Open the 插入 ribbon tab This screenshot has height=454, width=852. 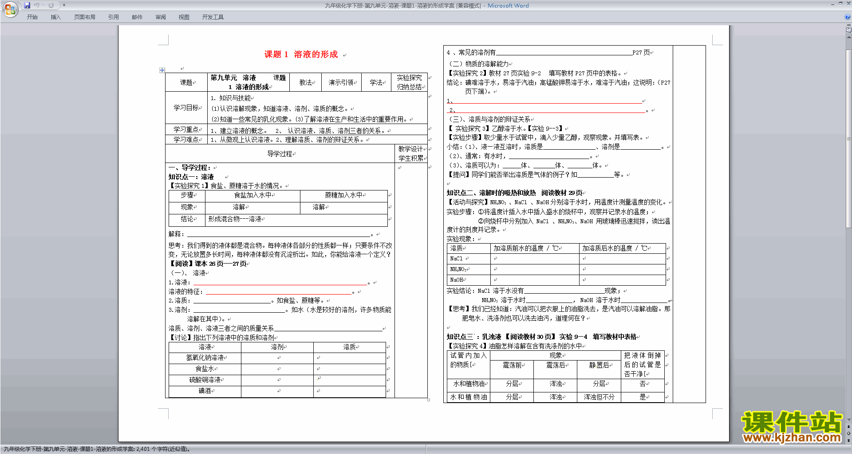coord(55,17)
